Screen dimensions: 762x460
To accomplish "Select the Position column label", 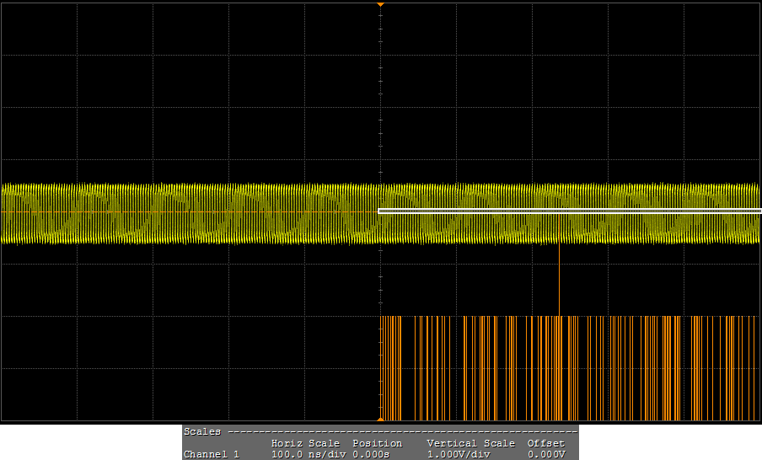I will (377, 443).
